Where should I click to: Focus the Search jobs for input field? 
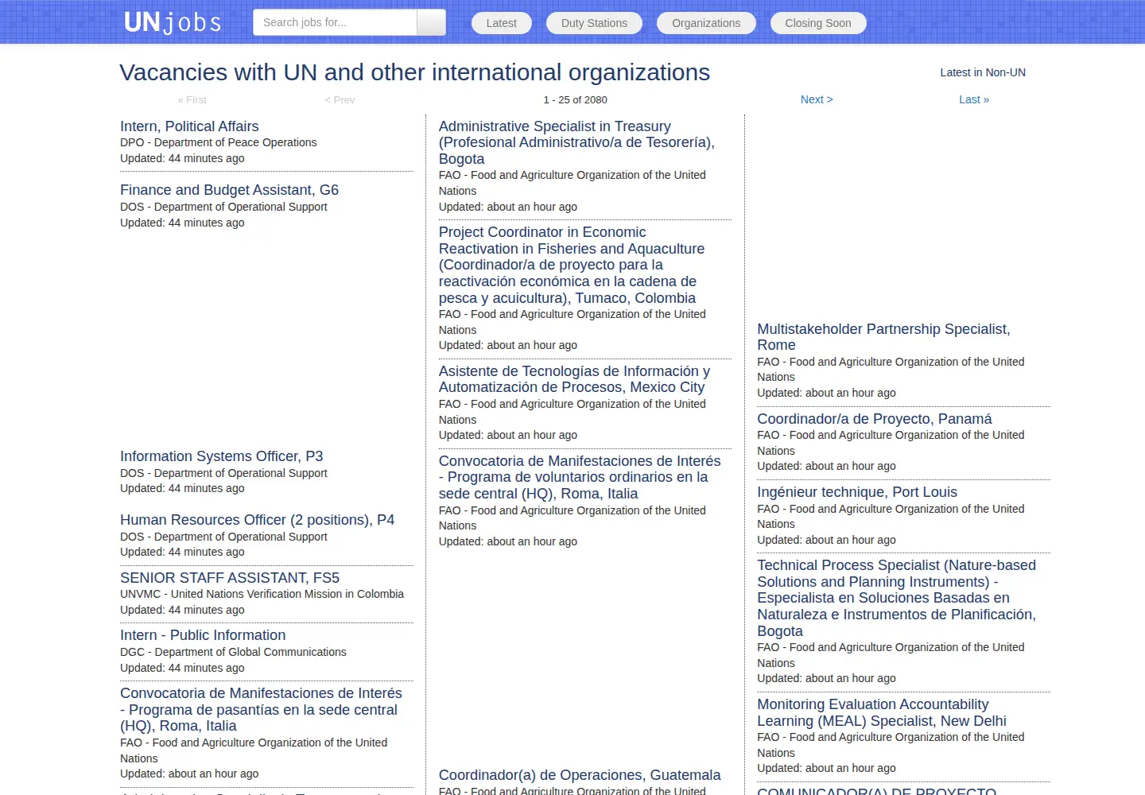tap(335, 22)
